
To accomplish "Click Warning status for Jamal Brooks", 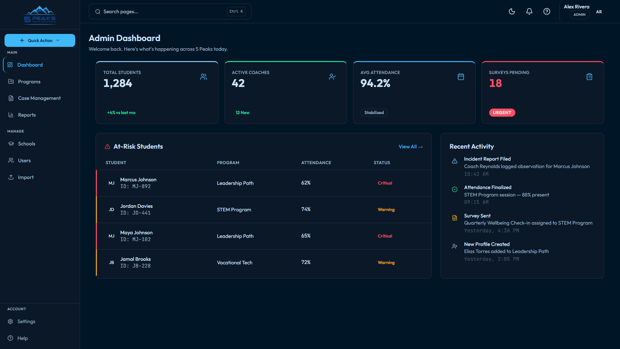I will point(386,263).
